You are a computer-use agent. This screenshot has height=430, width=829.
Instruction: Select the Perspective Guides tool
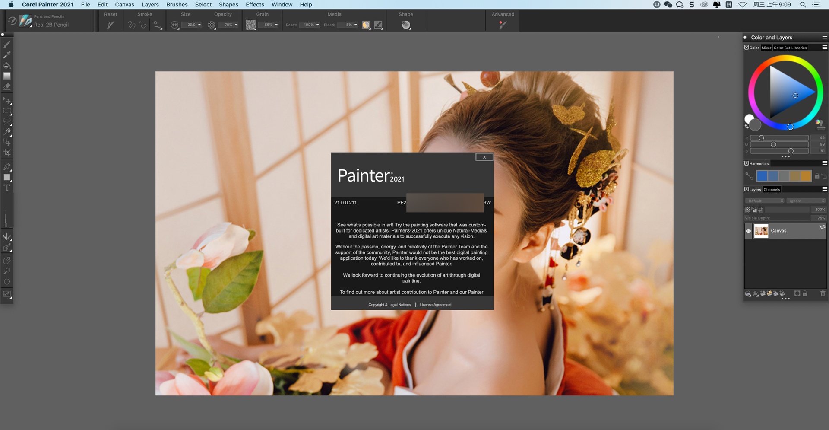coord(7,247)
